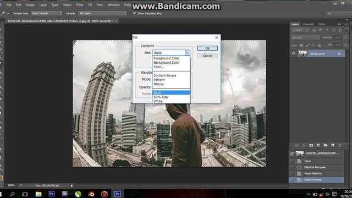Click the taskbar search magnifier icon
352x198 pixels.
[x=12, y=194]
